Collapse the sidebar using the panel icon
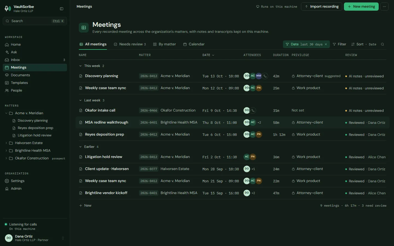Viewport: 394px width, 246px height. tap(62, 9)
